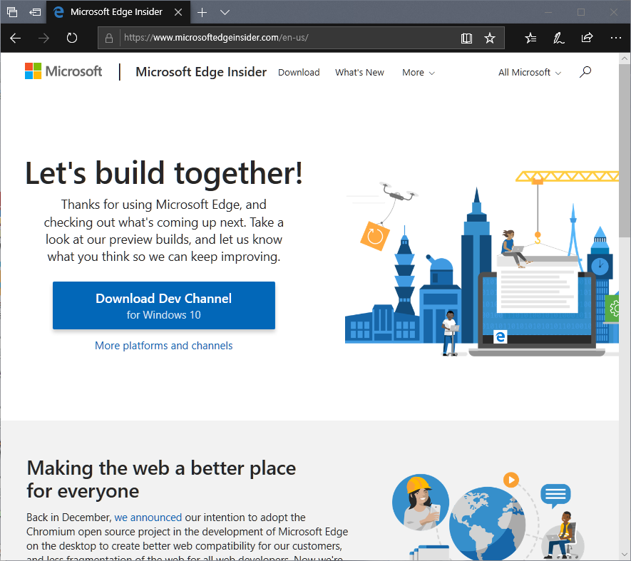Open the Microsoft Edge Insider home link
Screen dimensions: 631x561
tap(201, 71)
